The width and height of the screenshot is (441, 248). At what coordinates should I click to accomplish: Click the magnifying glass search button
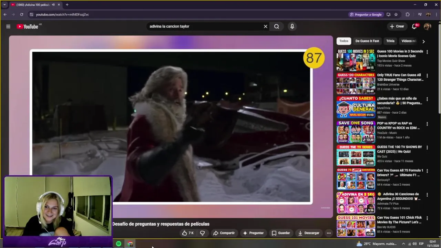tap(277, 27)
